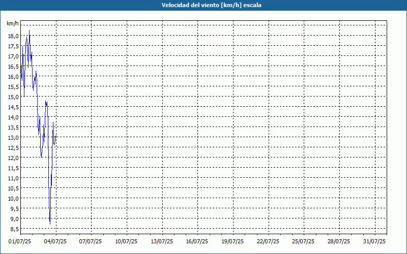Click the 14,0 Y-axis label
This screenshot has width=407, height=254.
point(13,117)
